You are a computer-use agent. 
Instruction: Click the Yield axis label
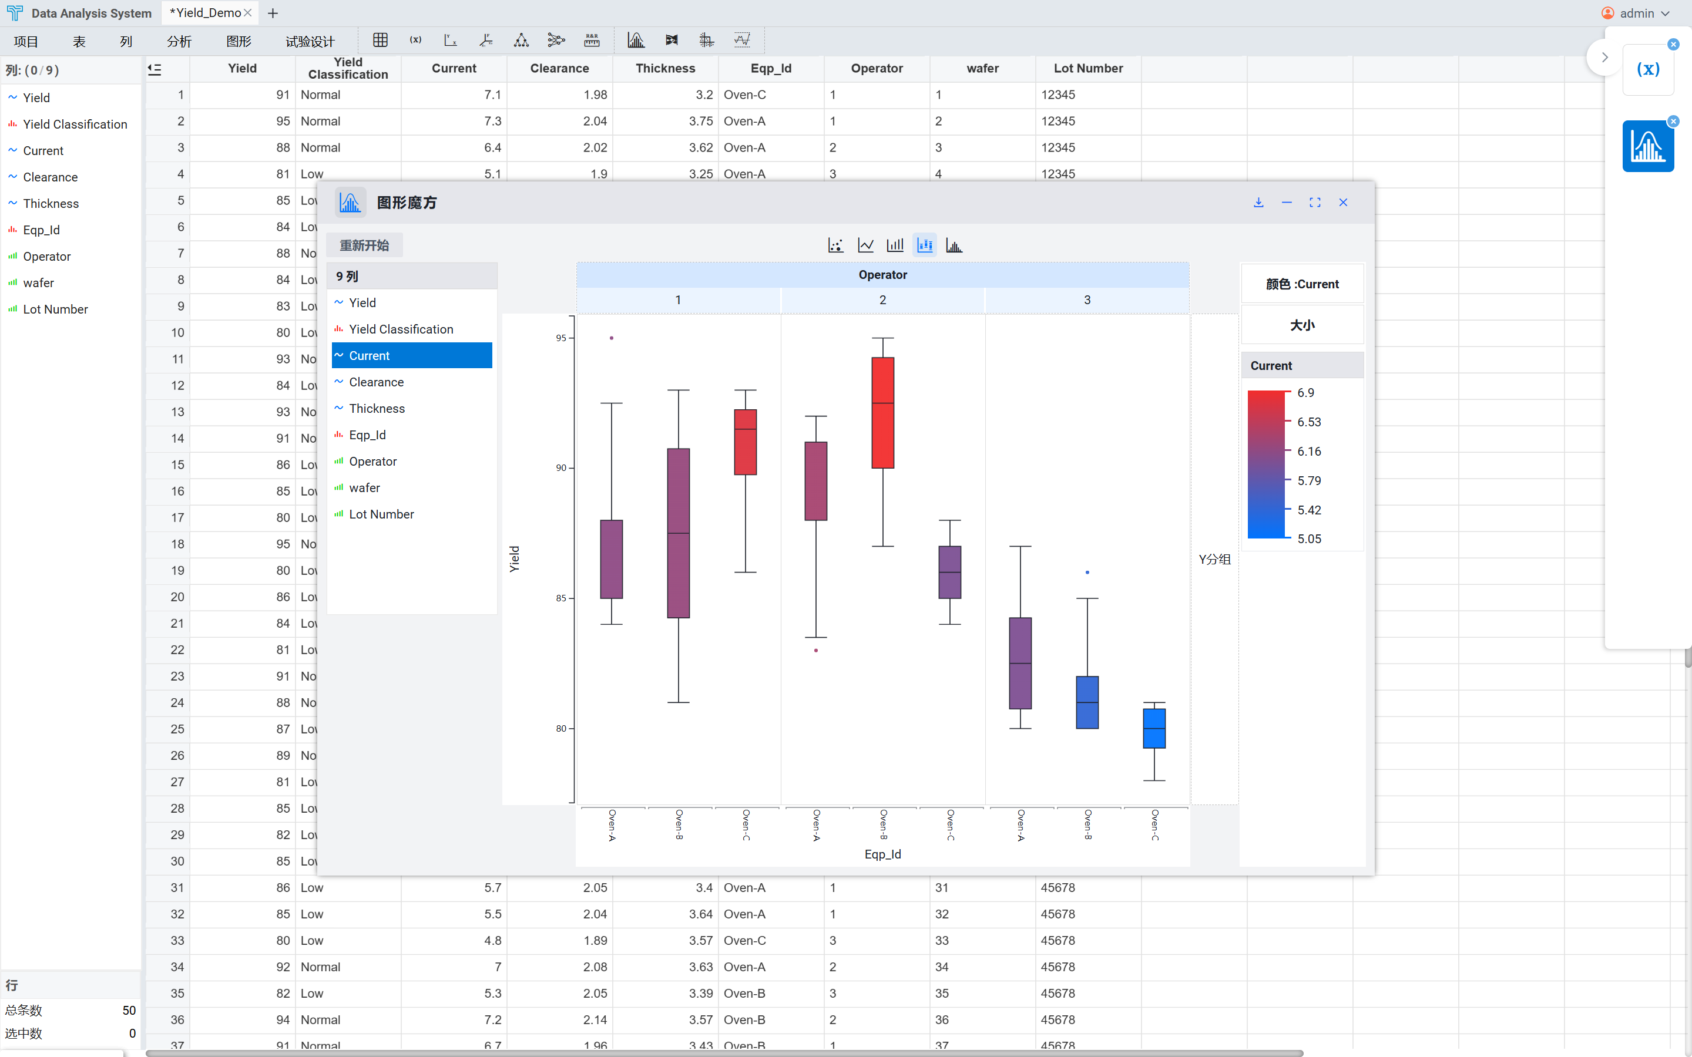[x=515, y=559]
